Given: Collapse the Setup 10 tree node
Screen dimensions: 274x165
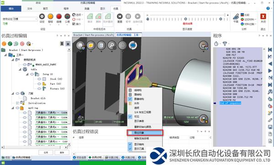Looking at the screenshot, I should tap(27, 74).
